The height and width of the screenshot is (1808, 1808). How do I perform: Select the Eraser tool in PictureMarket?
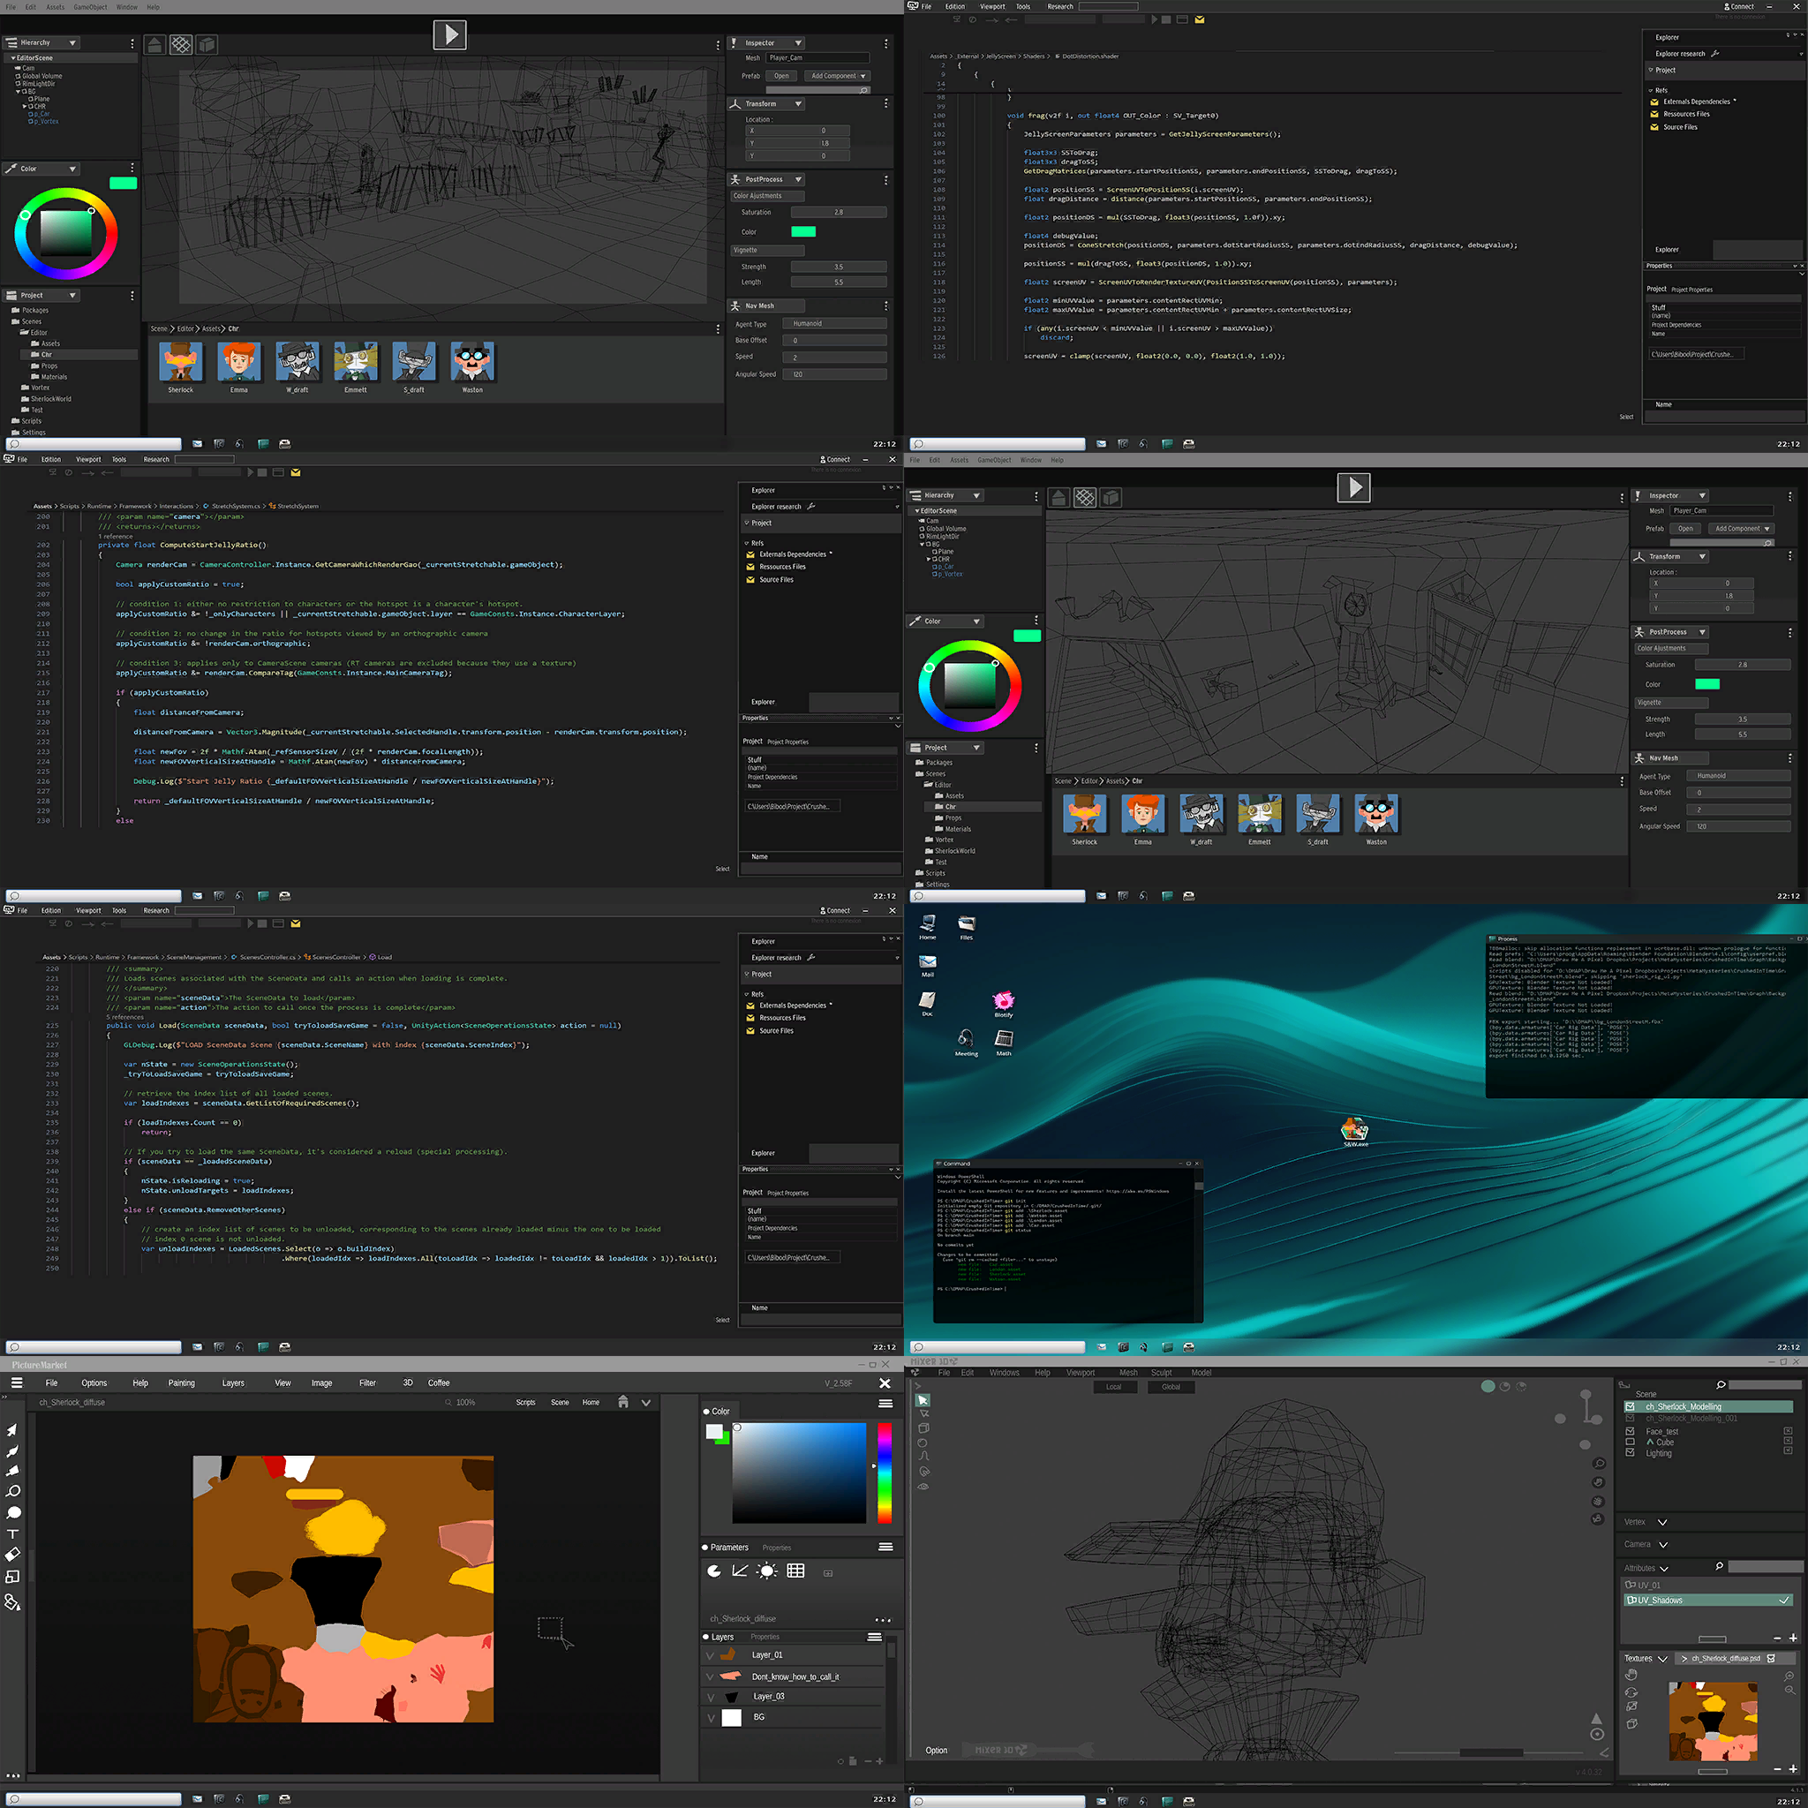13,1555
